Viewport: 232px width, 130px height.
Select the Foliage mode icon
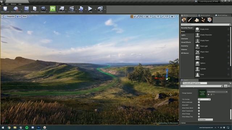[203, 20]
